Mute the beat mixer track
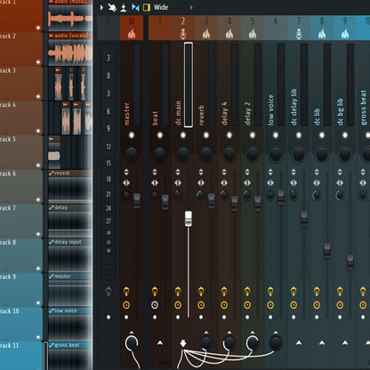Image resolution: width=370 pixels, height=370 pixels. [x=160, y=135]
